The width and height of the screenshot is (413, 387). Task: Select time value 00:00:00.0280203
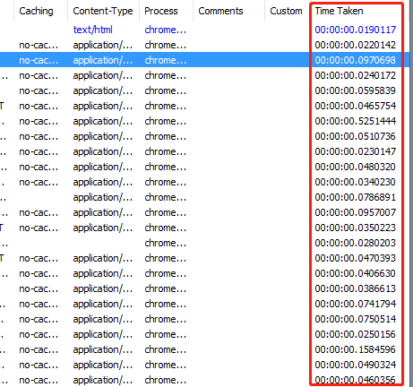356,243
